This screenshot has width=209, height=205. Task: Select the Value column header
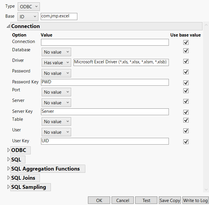[47, 35]
